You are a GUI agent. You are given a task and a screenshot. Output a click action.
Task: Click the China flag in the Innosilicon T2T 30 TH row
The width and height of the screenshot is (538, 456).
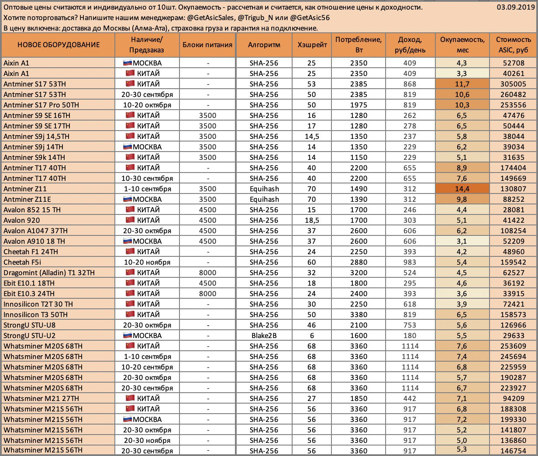130,304
